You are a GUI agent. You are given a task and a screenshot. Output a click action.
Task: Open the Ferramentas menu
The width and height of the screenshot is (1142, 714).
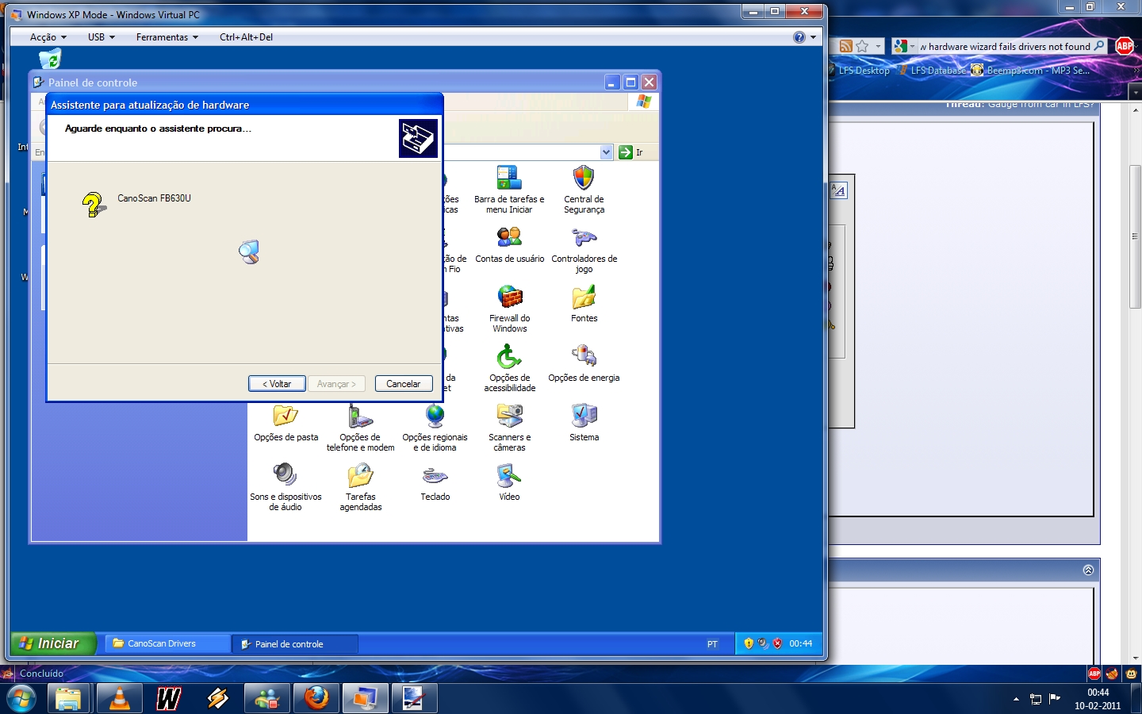pyautogui.click(x=167, y=37)
